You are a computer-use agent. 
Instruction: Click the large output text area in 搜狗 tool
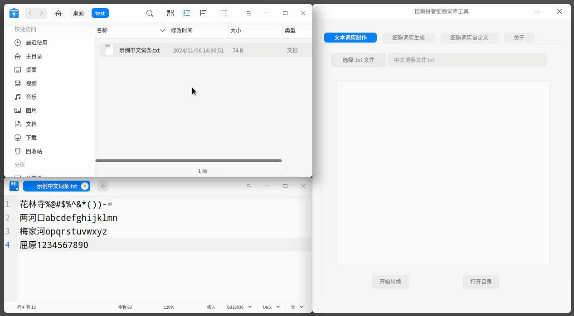(x=443, y=173)
